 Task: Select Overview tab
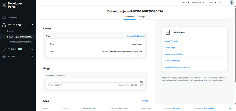click(x=130, y=17)
